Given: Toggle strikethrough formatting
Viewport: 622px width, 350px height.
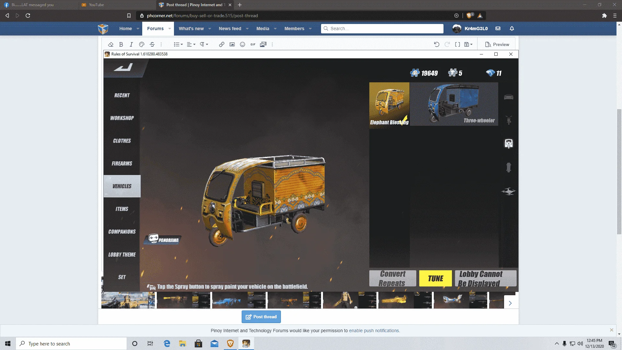Looking at the screenshot, I should [x=152, y=44].
